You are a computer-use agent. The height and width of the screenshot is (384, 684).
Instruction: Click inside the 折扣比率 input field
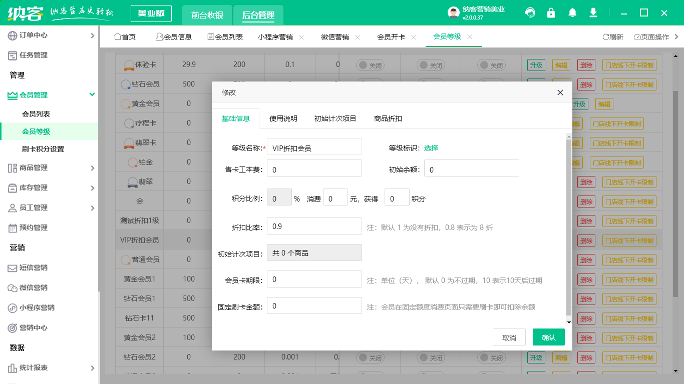click(x=314, y=226)
